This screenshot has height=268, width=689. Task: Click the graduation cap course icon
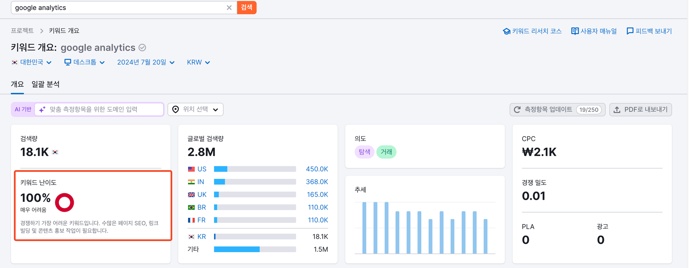(506, 31)
